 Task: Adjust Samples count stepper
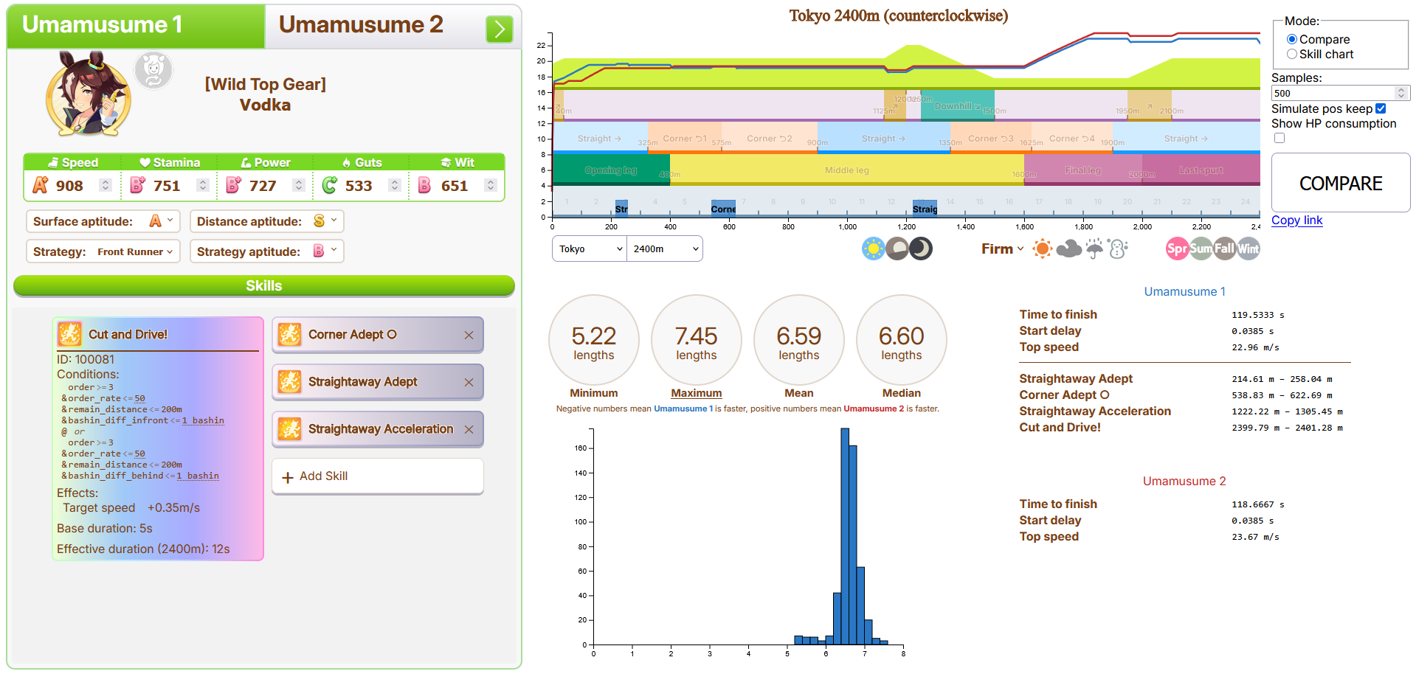click(x=1401, y=93)
